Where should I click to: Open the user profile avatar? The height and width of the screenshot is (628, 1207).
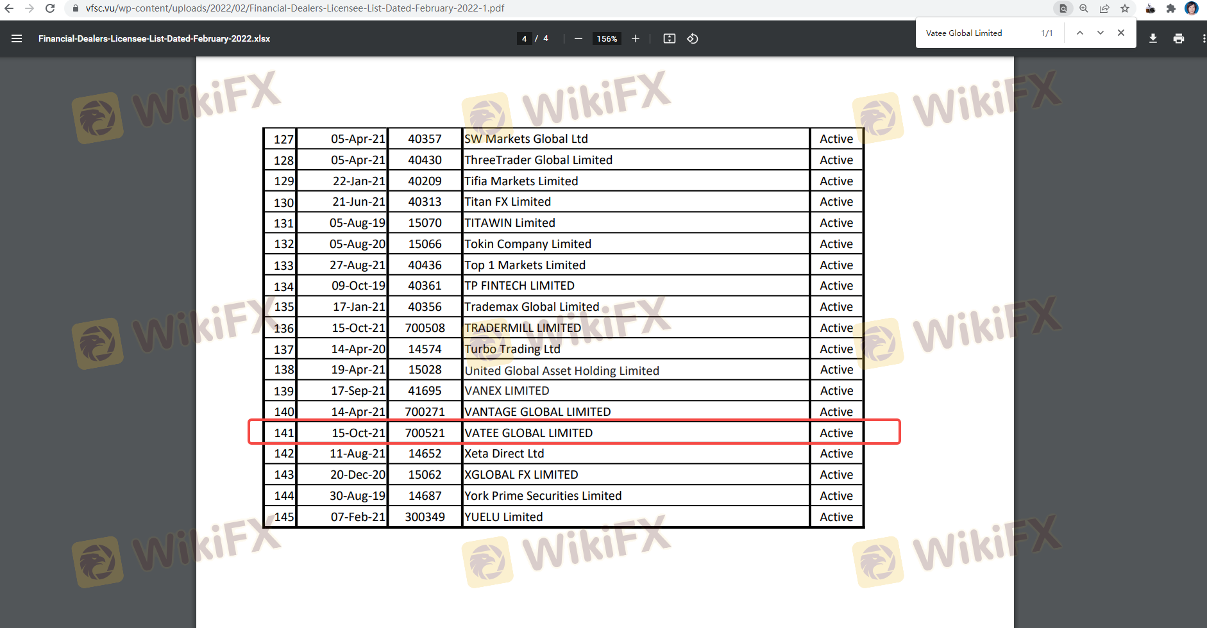click(1192, 8)
